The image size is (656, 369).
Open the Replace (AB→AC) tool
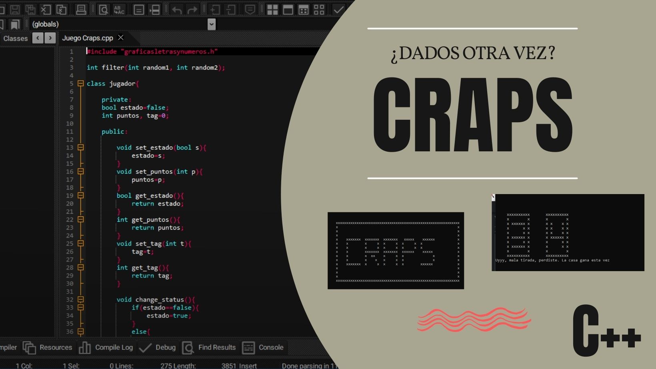(119, 9)
